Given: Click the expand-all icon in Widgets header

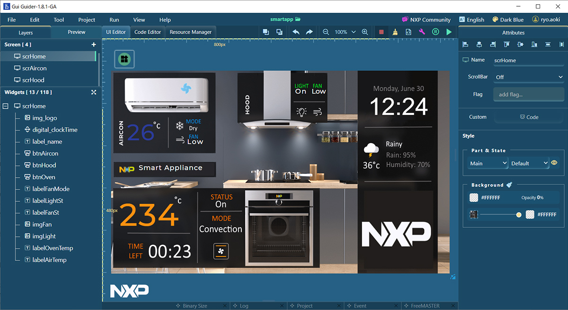Looking at the screenshot, I should click(x=94, y=92).
